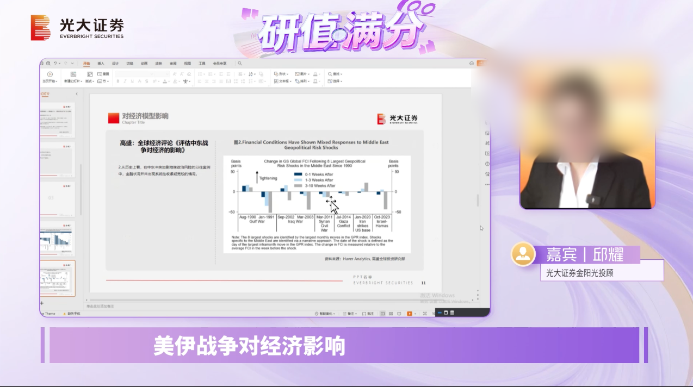Viewport: 693px width, 387px height.
Task: Open the 设计 (Design) ribbon tab
Action: click(115, 63)
